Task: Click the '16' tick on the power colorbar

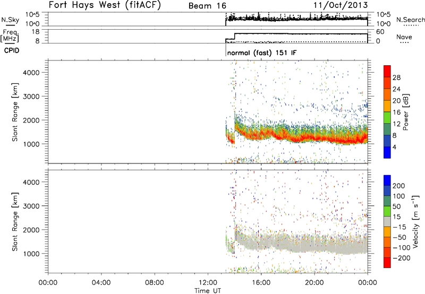Action: (x=396, y=113)
